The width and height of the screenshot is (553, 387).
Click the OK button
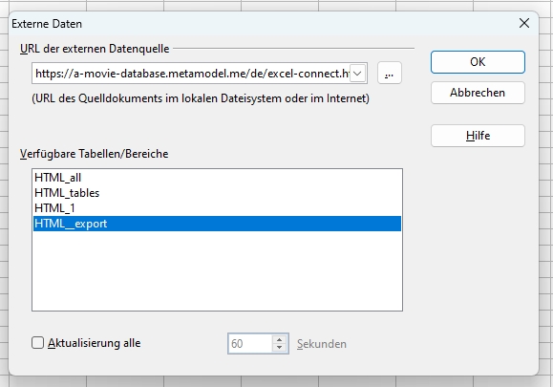coord(478,62)
